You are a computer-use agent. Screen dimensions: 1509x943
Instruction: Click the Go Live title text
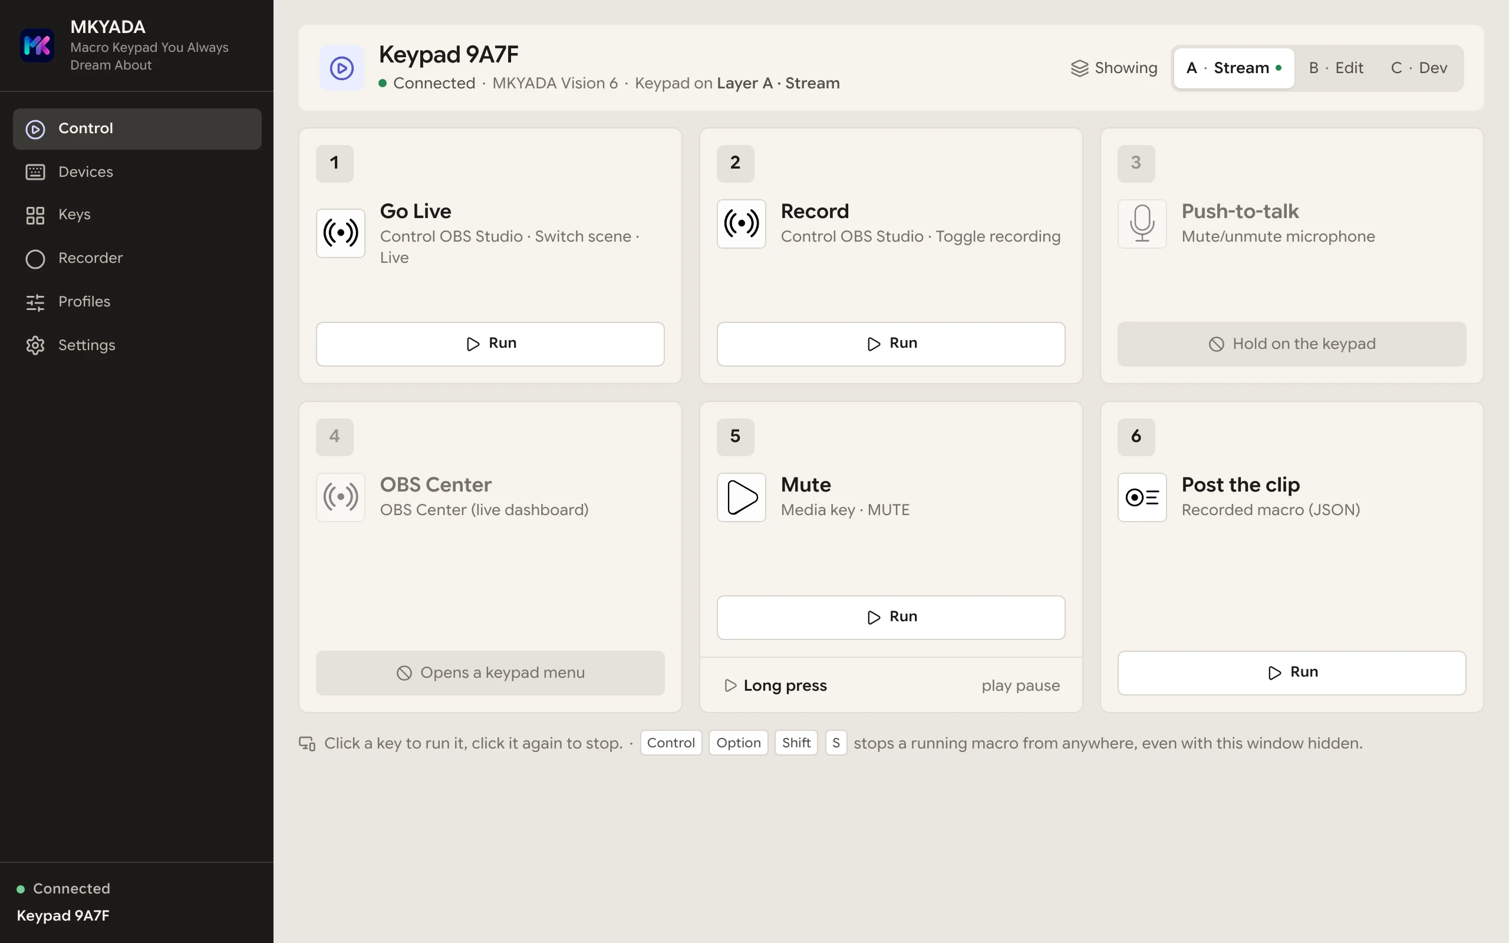(x=416, y=212)
